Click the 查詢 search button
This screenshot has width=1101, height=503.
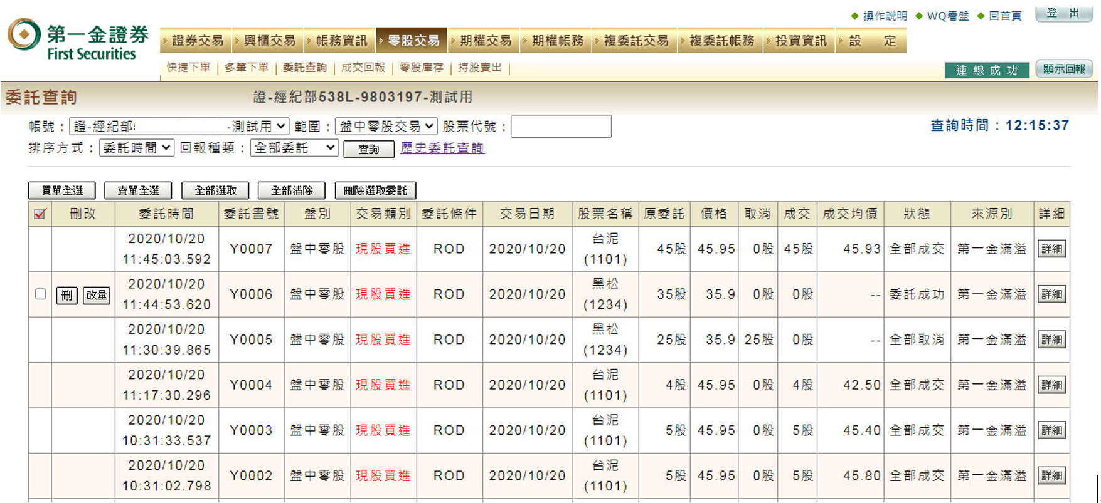coord(369,149)
